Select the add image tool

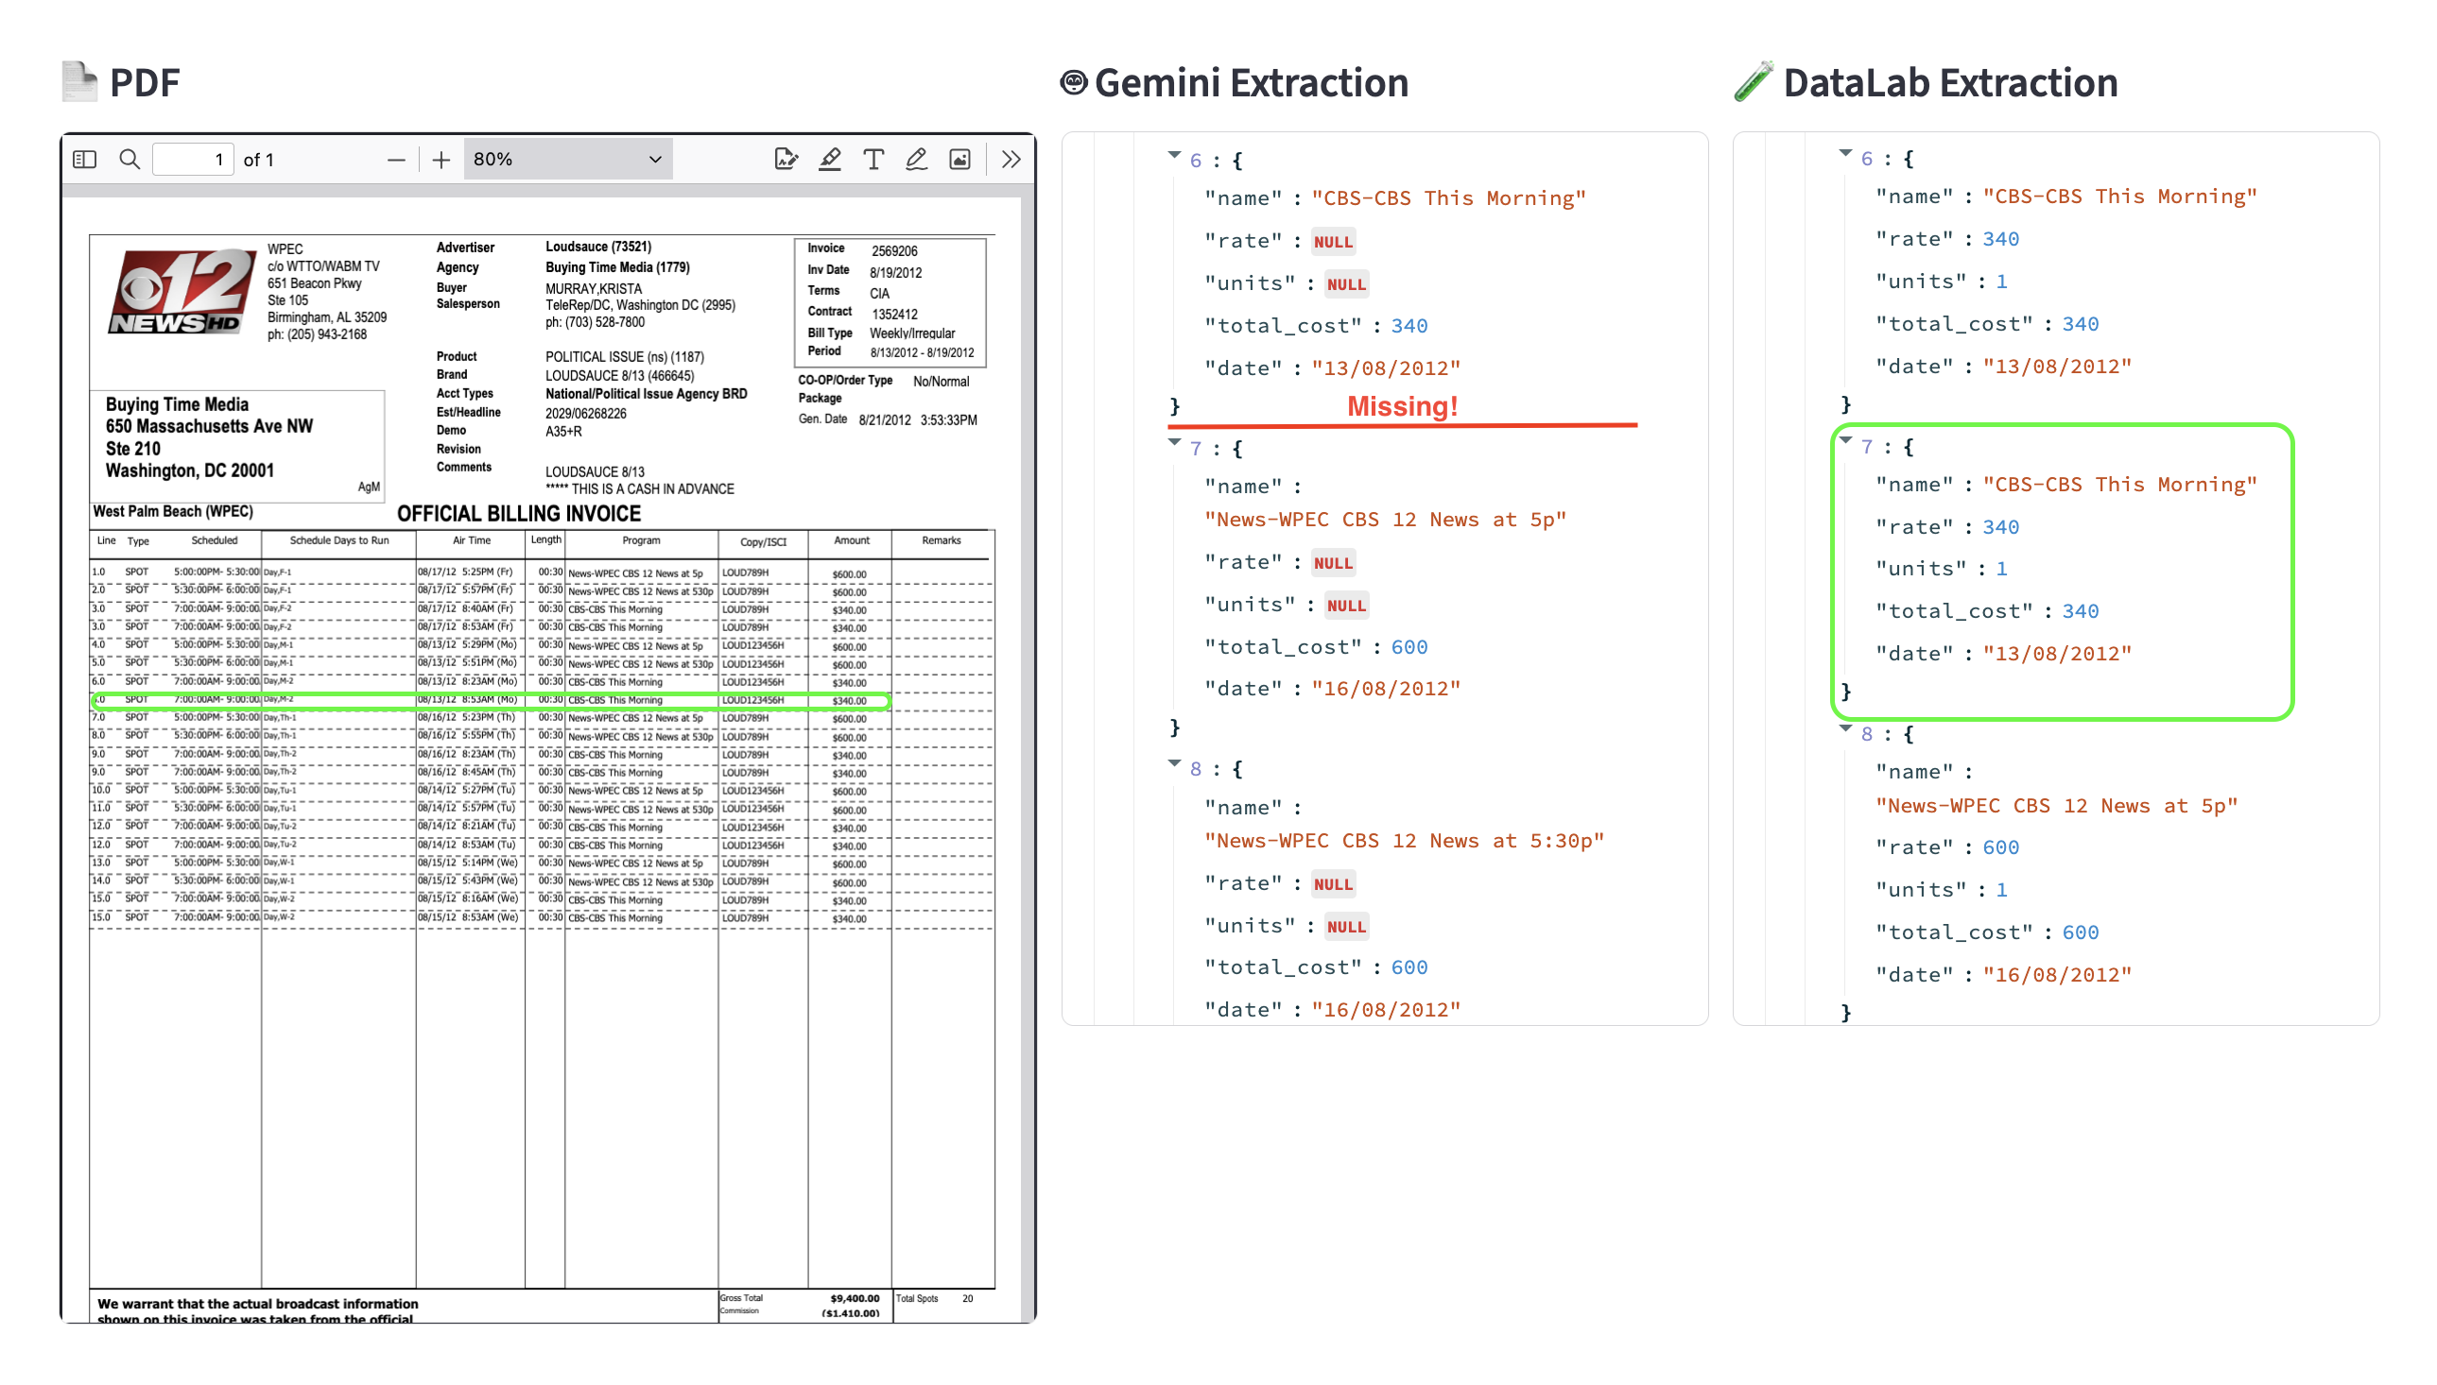959,160
